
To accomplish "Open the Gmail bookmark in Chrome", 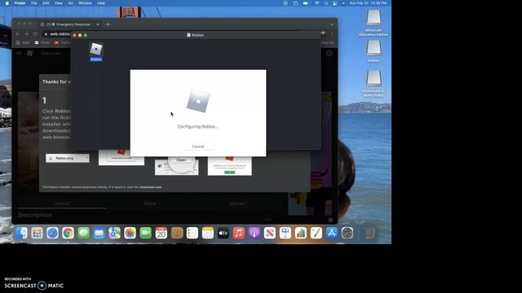I will click(42, 42).
